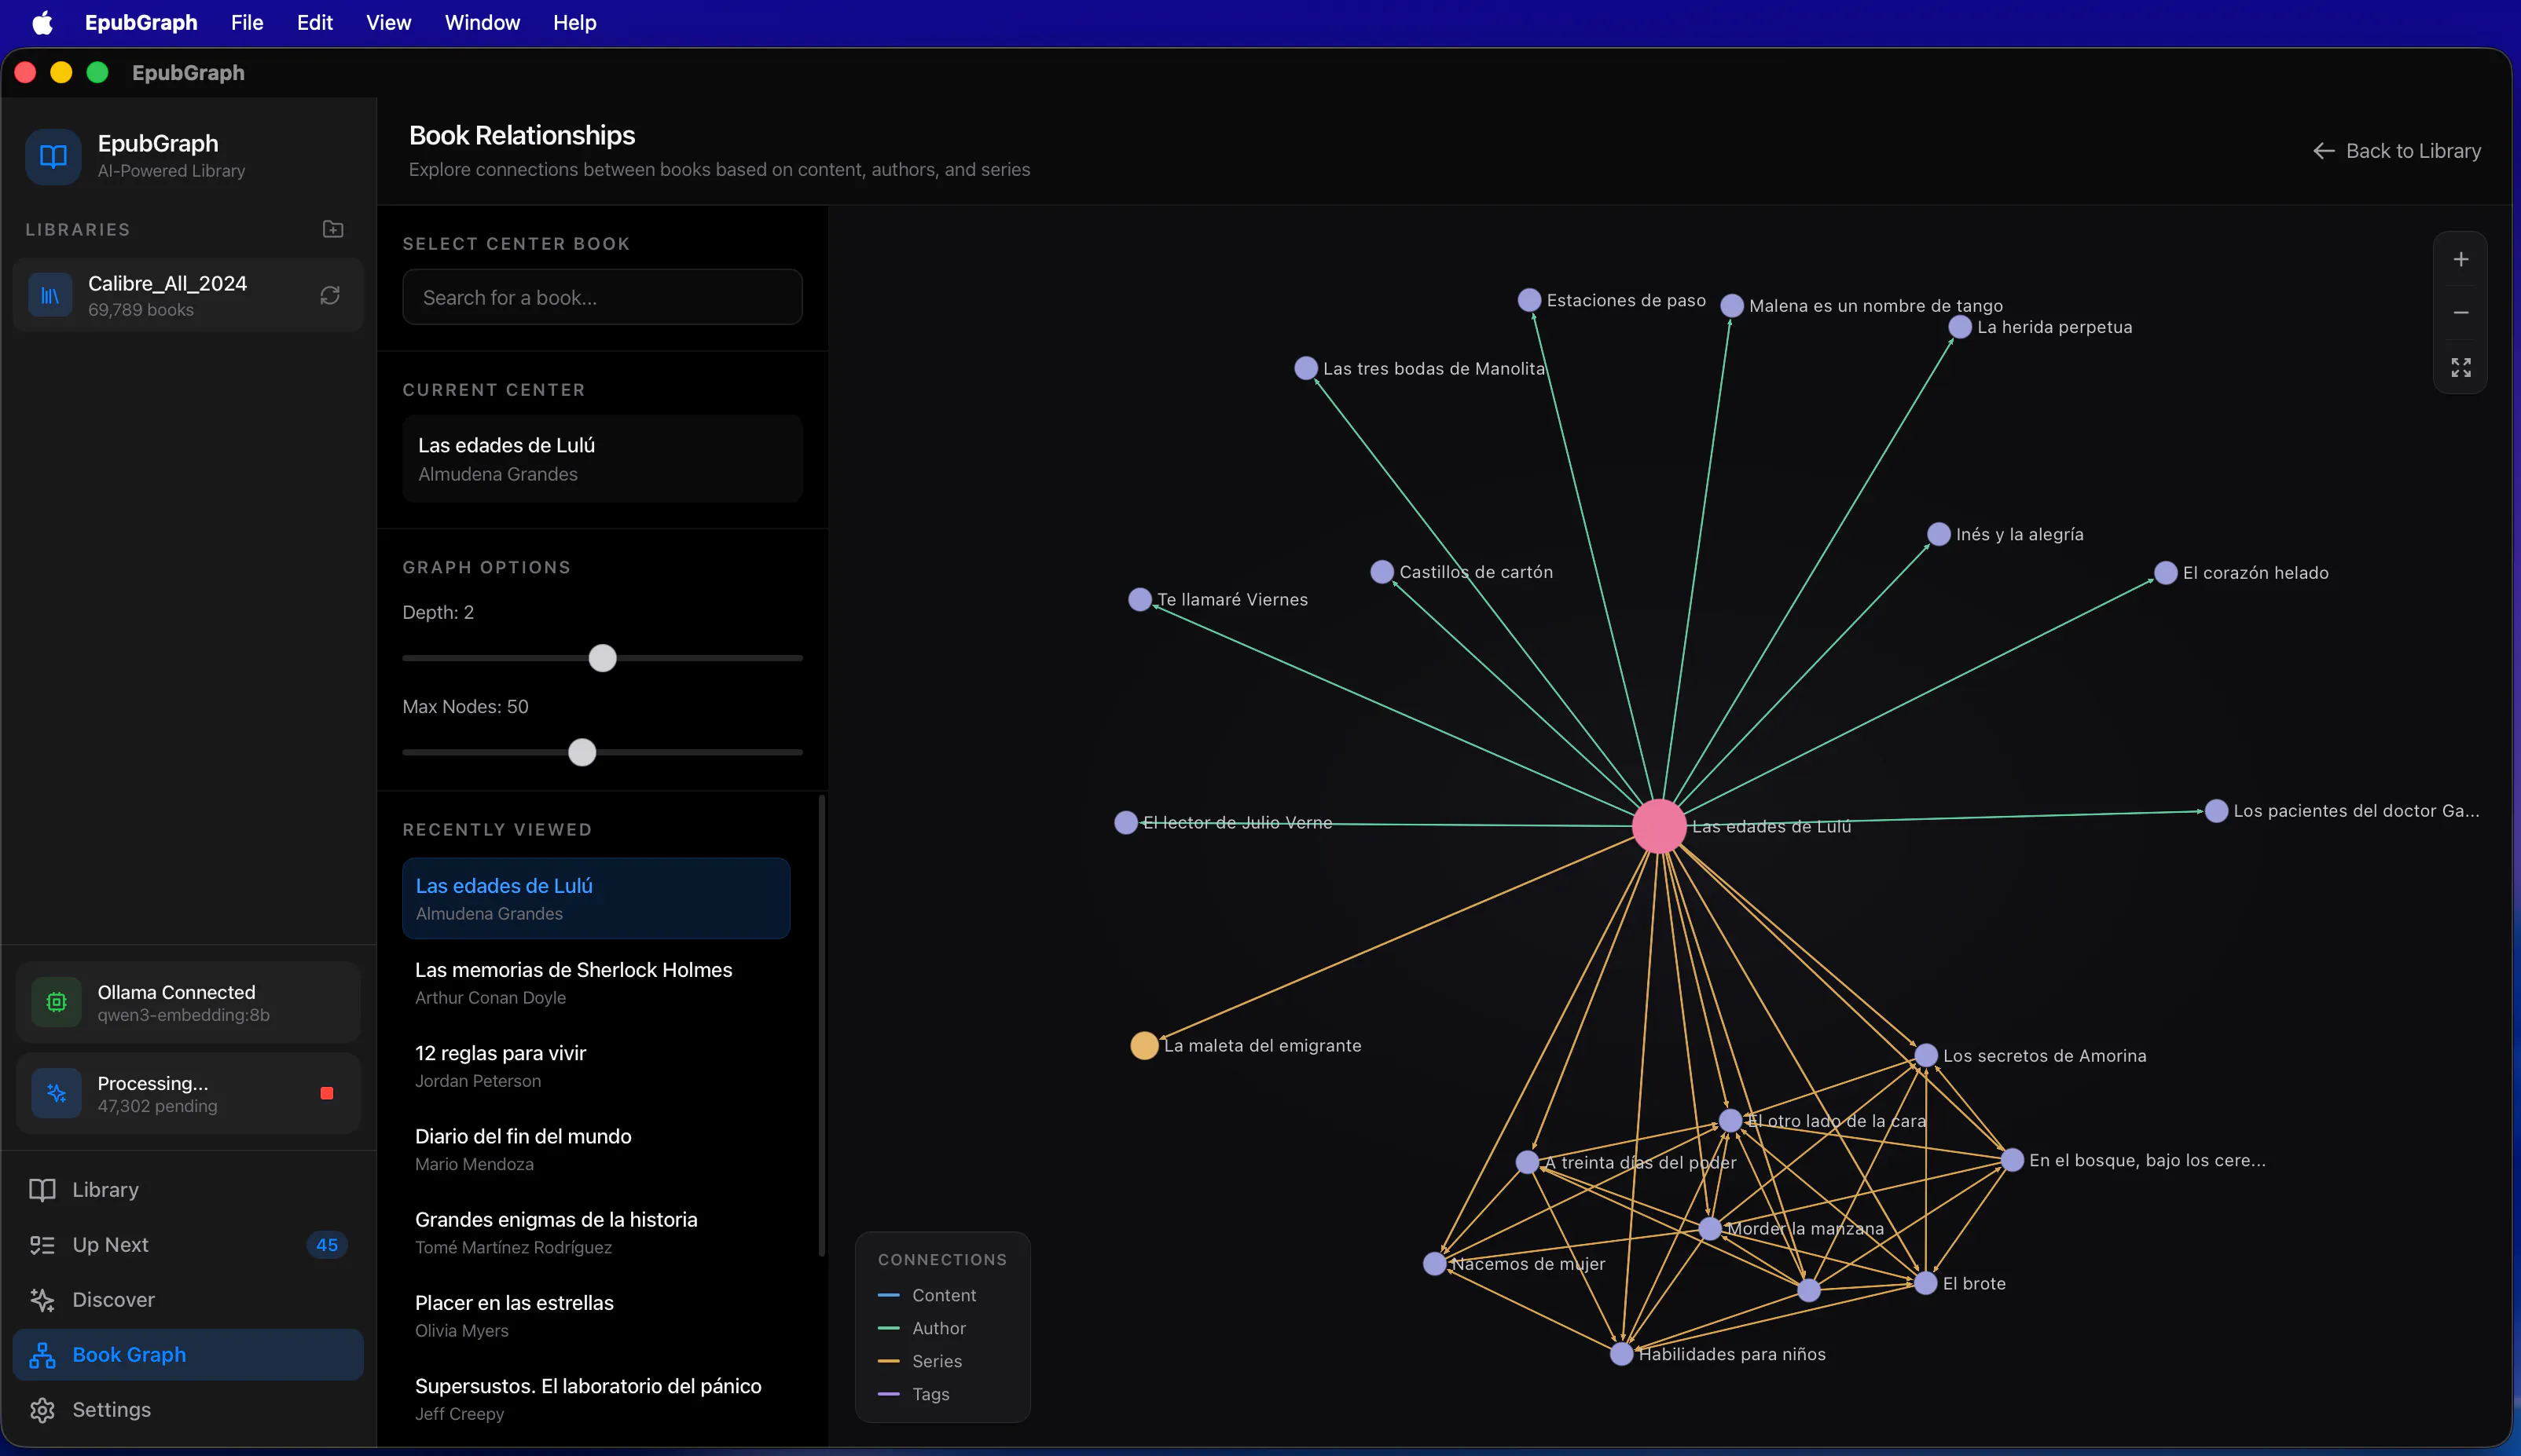
Task: Click the El brote node
Action: pyautogui.click(x=1926, y=1283)
